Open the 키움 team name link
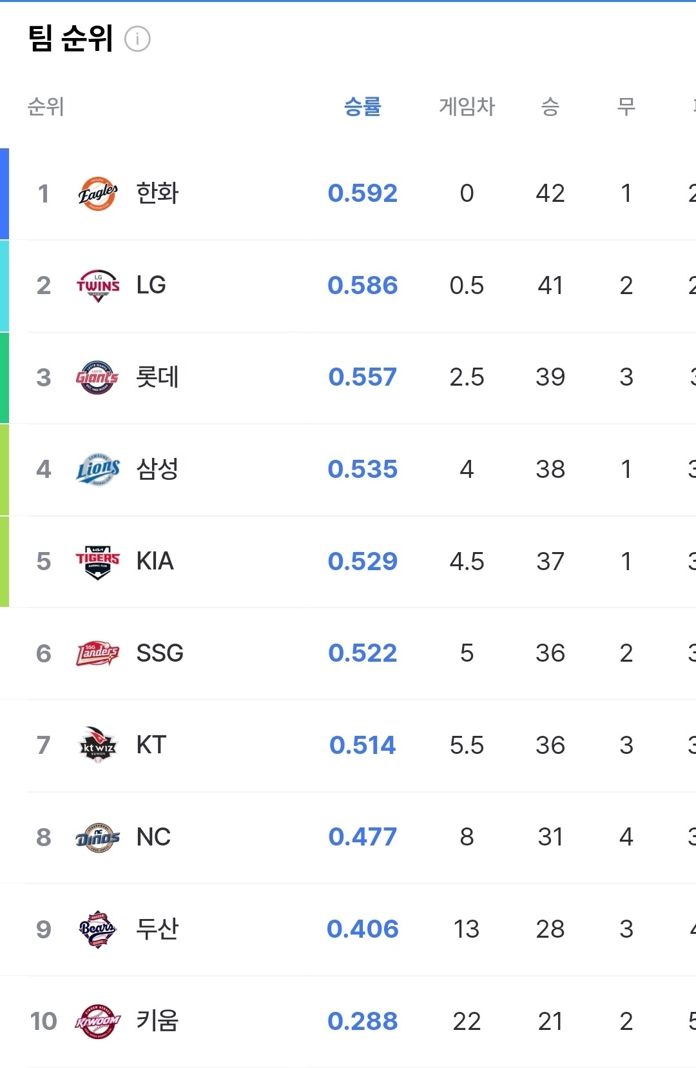The width and height of the screenshot is (696, 1068). (x=157, y=1022)
